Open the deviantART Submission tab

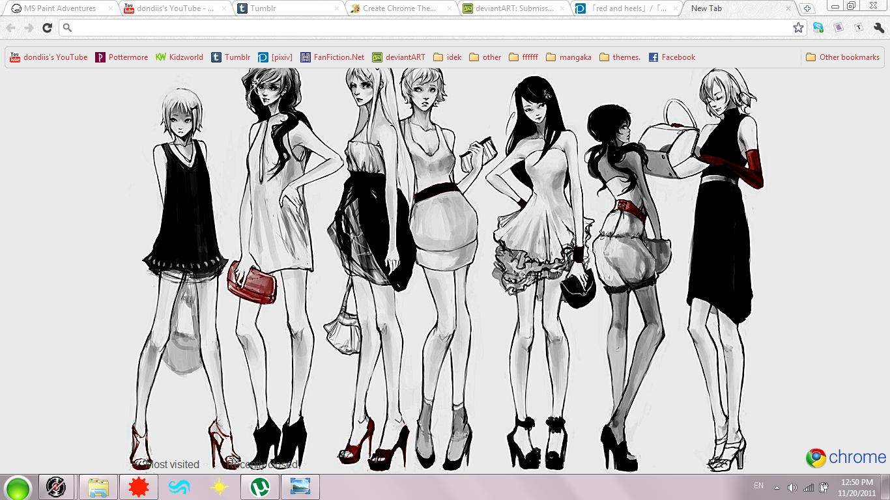512,8
